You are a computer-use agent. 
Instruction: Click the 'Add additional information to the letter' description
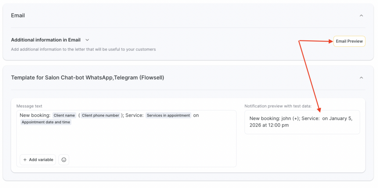click(83, 49)
